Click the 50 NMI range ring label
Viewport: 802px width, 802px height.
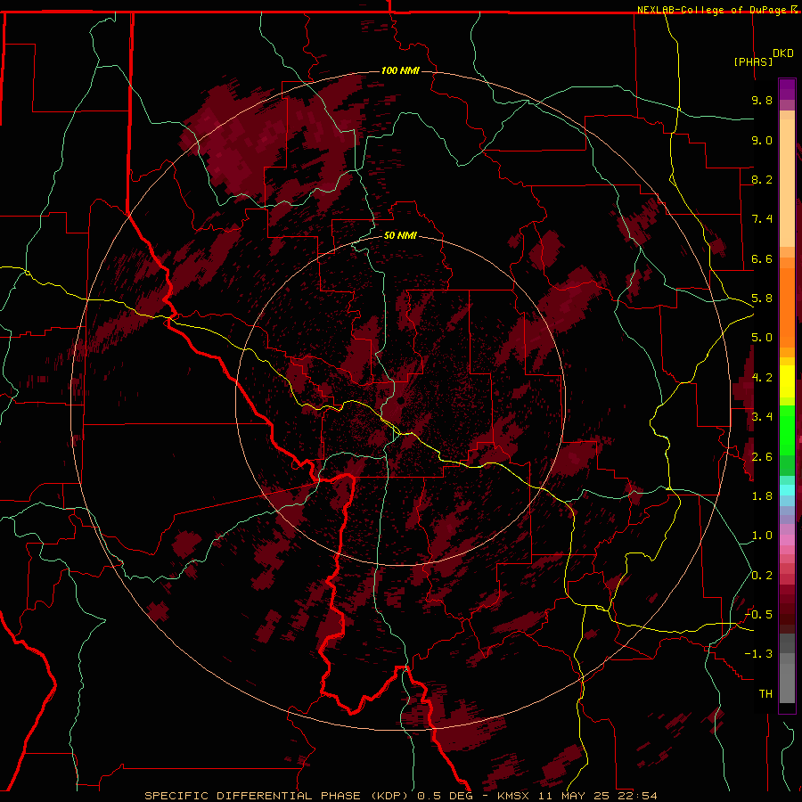(400, 235)
